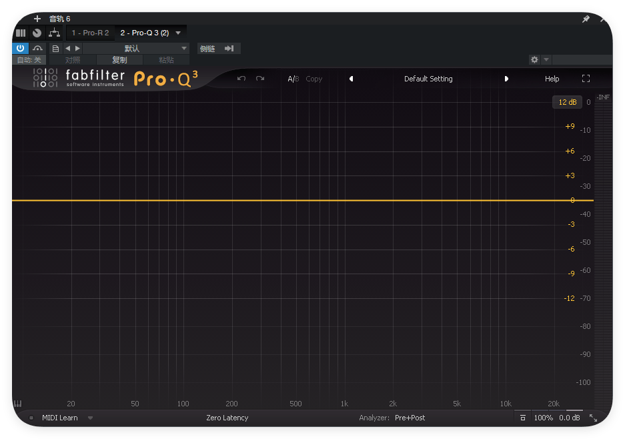
Task: Click the 音轨 6 track title
Action: tap(59, 19)
